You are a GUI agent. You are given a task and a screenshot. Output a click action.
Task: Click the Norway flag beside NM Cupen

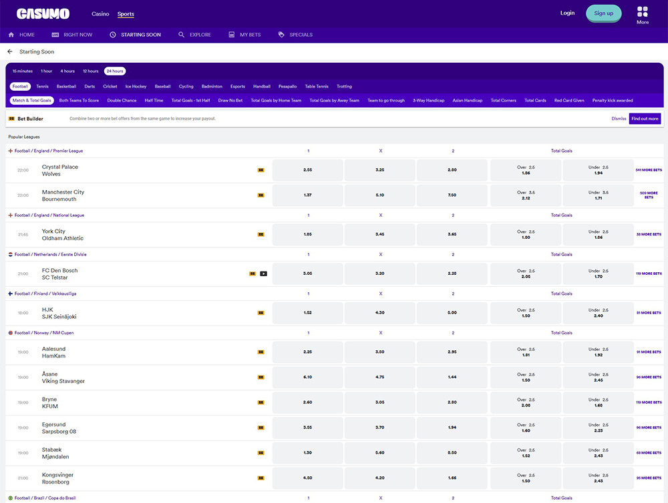coord(11,333)
